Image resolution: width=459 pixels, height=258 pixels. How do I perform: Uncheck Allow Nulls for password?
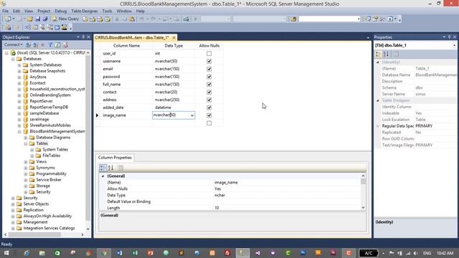[209, 77]
